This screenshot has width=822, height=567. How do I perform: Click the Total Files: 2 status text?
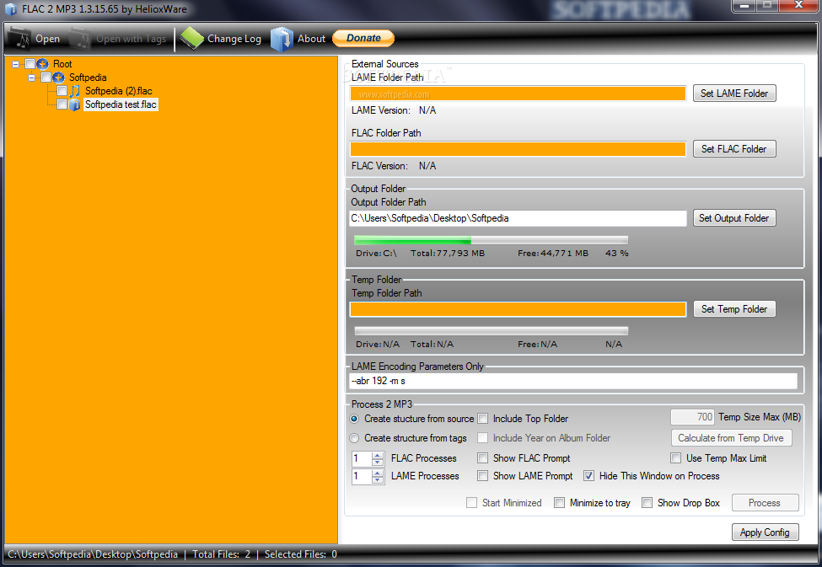[x=221, y=554]
